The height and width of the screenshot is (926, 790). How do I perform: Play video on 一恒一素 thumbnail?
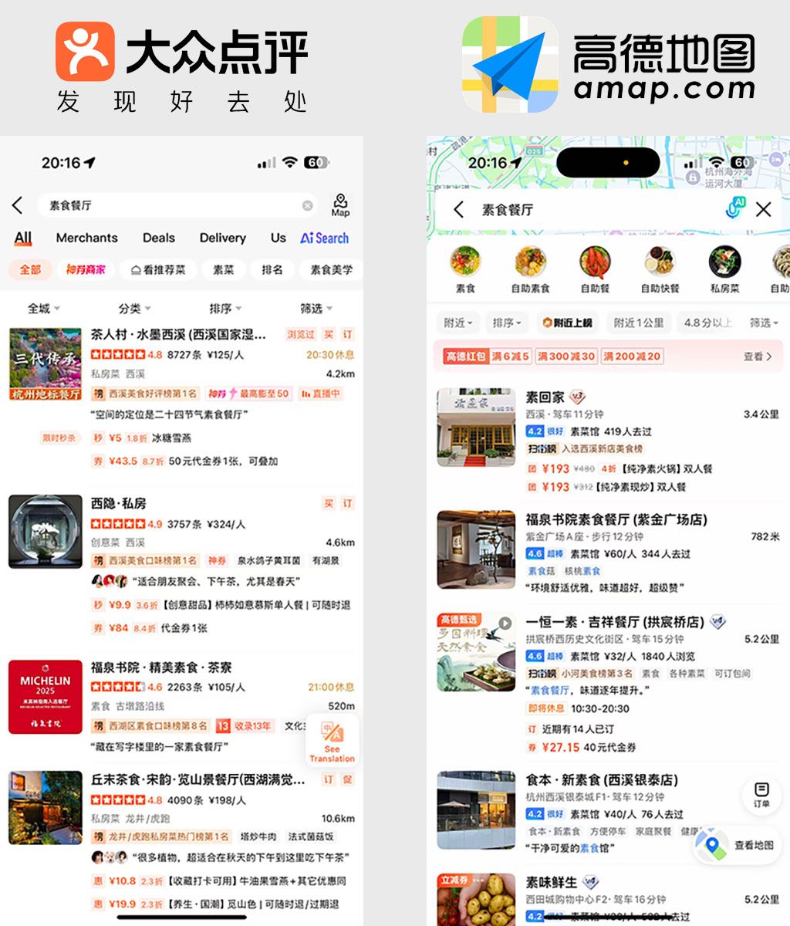pyautogui.click(x=505, y=624)
